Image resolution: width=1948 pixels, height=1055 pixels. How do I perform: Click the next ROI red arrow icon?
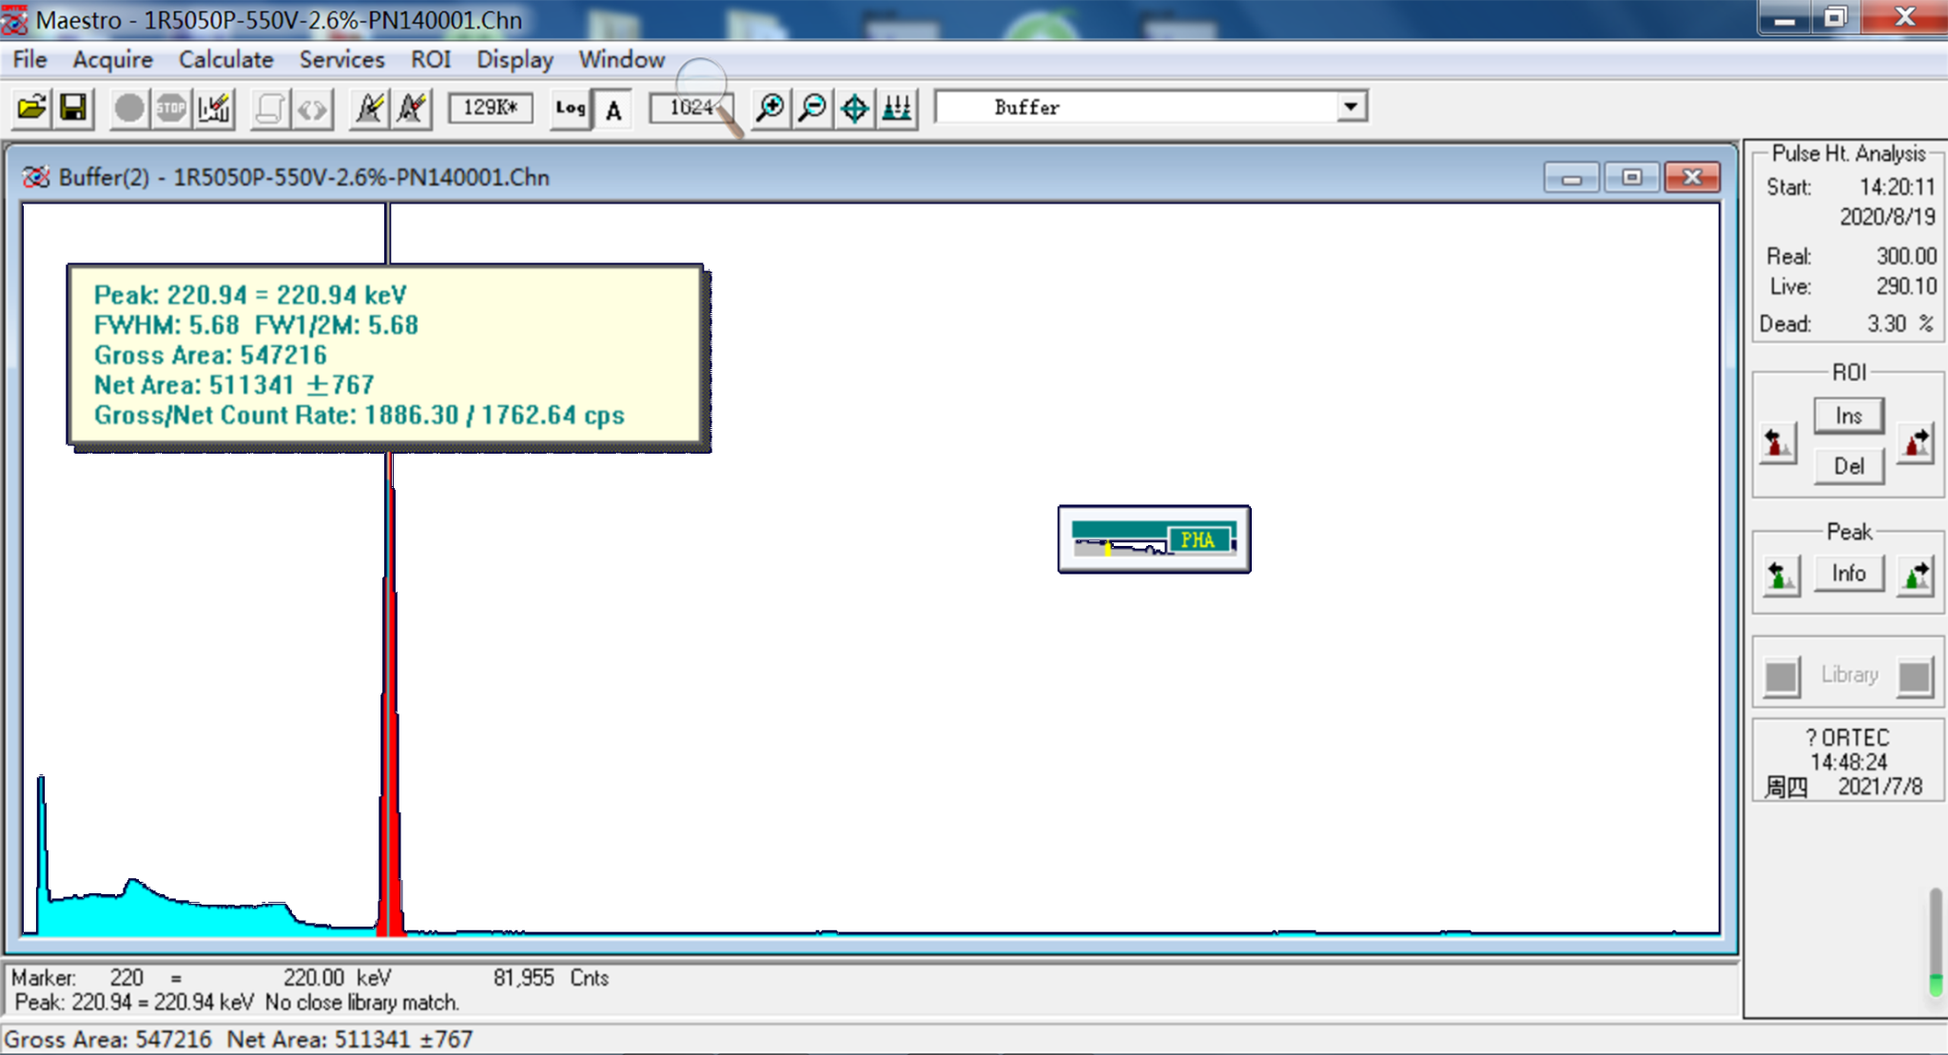point(1916,443)
